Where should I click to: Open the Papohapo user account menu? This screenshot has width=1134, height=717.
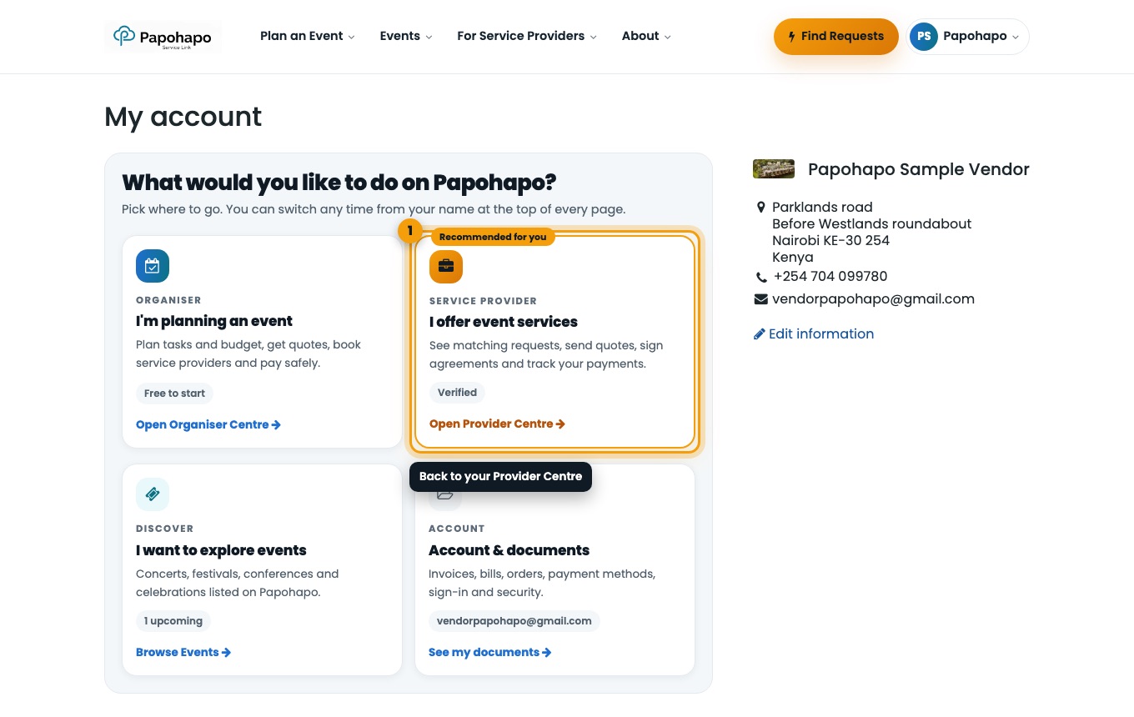tap(968, 37)
